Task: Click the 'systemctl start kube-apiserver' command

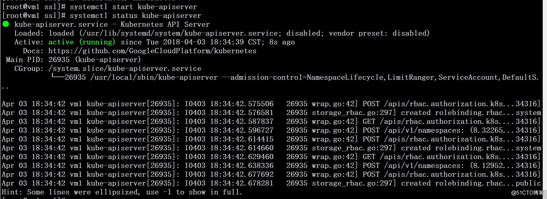Action: [133, 7]
